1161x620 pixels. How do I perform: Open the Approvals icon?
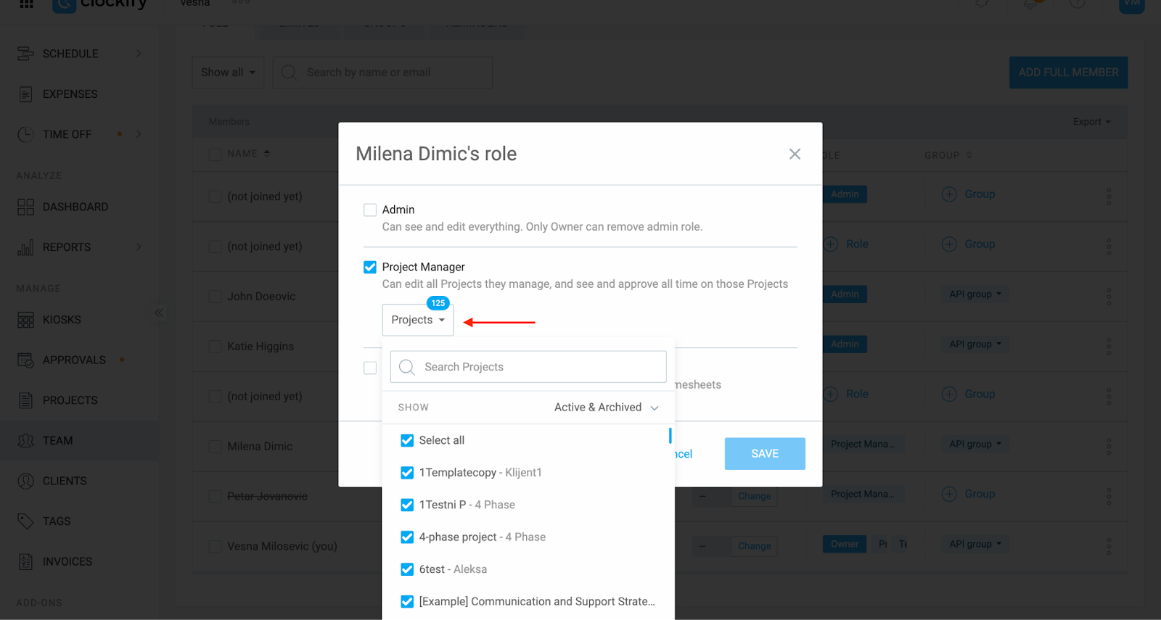(x=25, y=360)
